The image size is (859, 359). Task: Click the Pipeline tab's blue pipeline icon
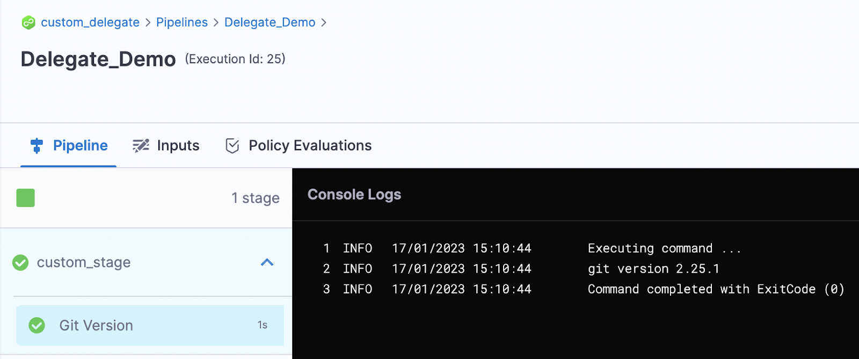(37, 146)
